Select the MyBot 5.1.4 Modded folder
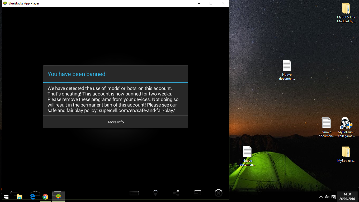 [346, 13]
